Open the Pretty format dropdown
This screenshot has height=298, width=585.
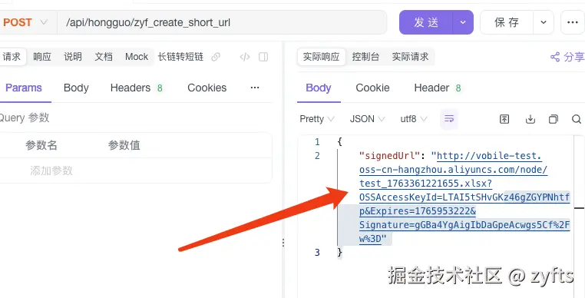(x=317, y=119)
